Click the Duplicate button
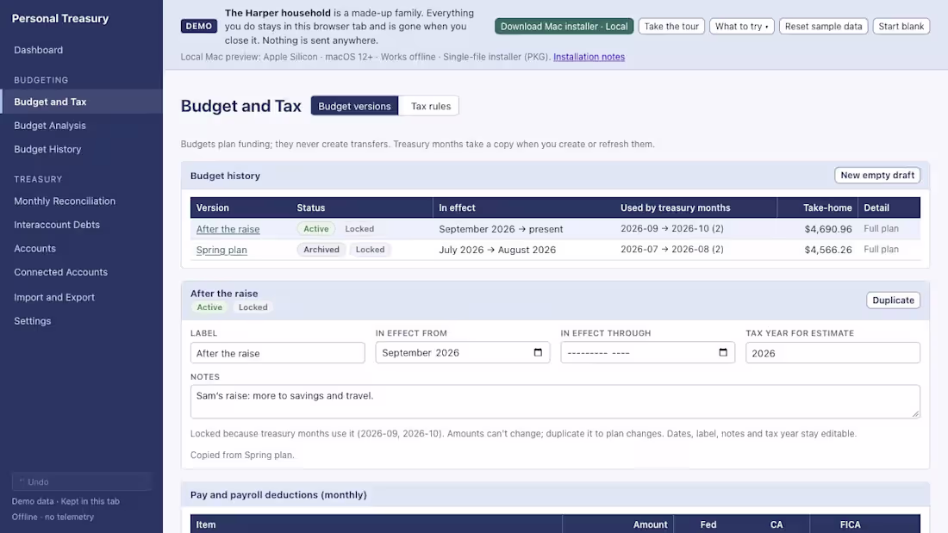The image size is (948, 533). (893, 301)
